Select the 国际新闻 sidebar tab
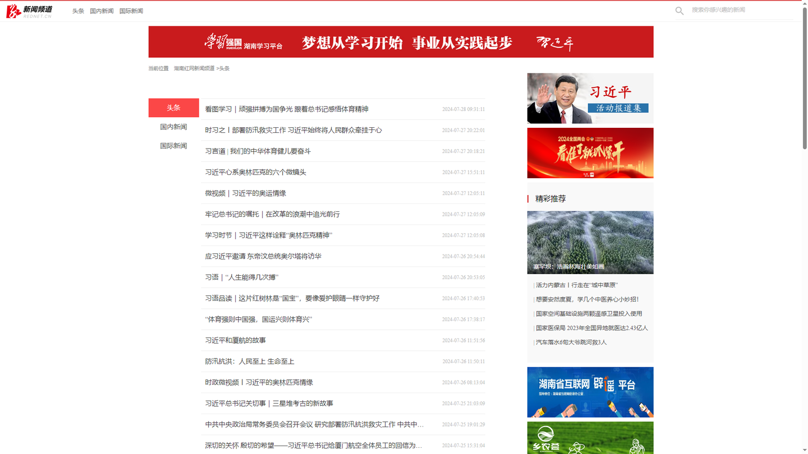 coord(173,146)
